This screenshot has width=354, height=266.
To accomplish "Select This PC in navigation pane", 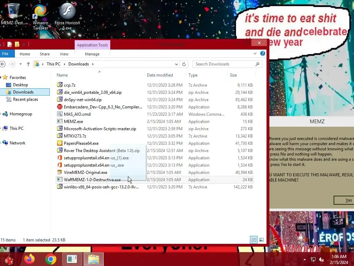I will 16,128.
